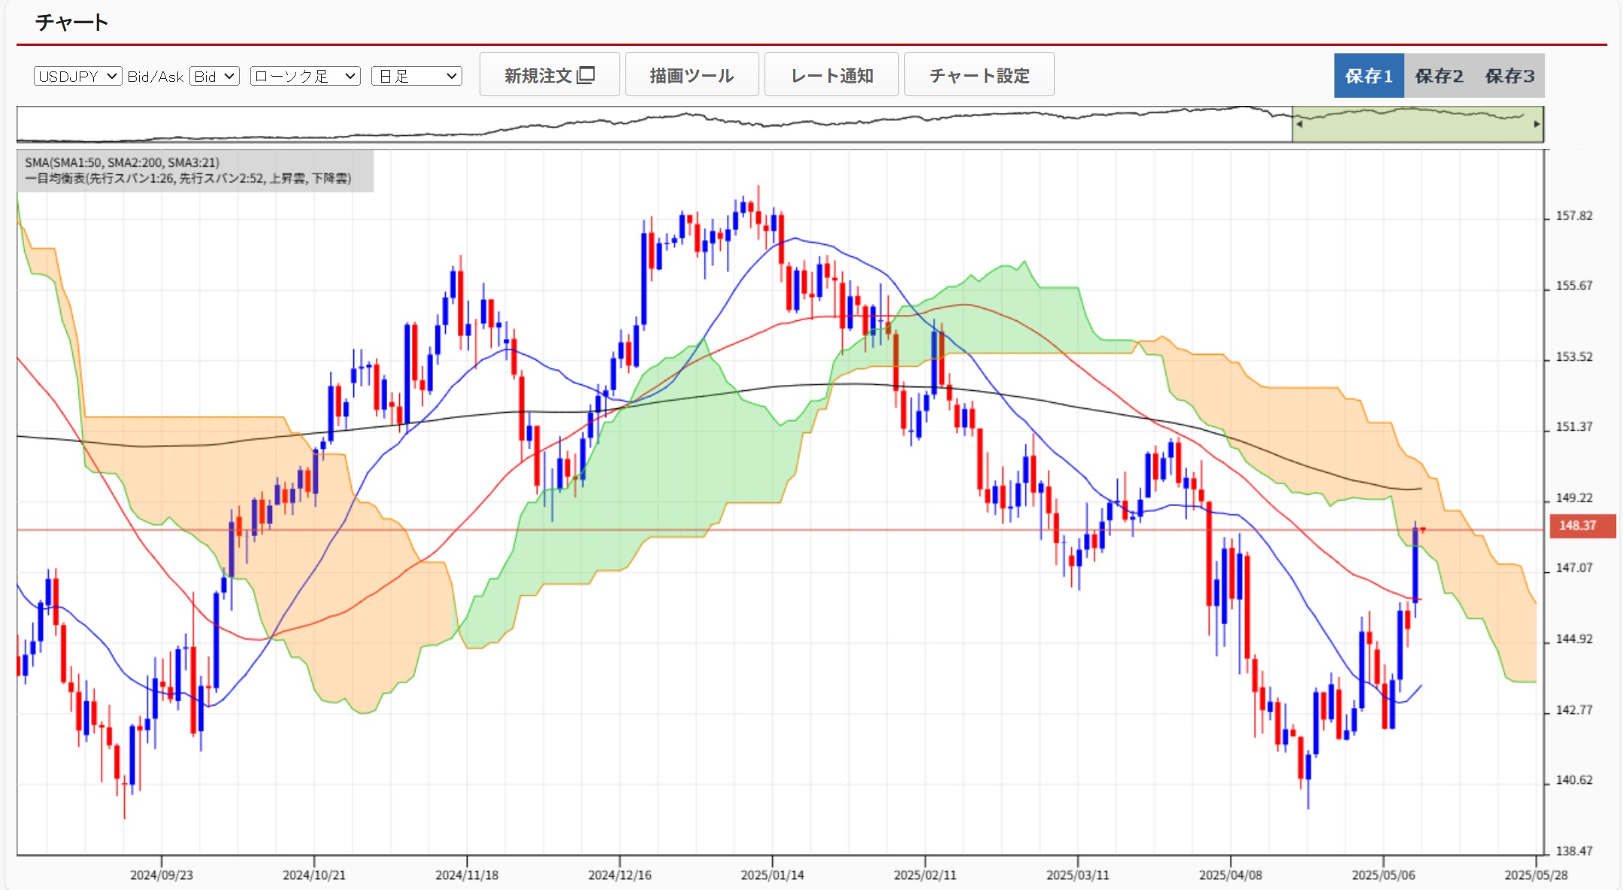Open the 描画ツール drawing tools
Screen dimensions: 1623x890
tap(692, 75)
